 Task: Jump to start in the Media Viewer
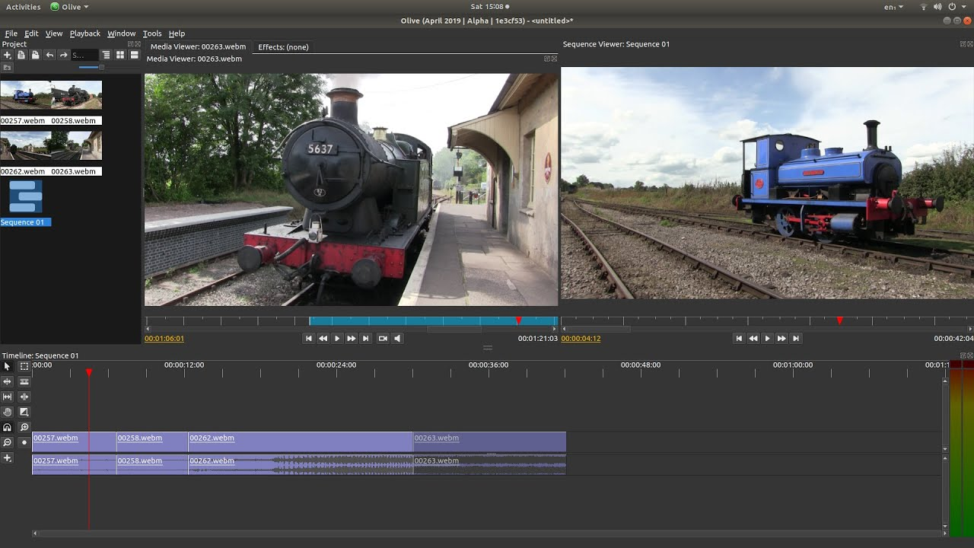click(x=308, y=338)
